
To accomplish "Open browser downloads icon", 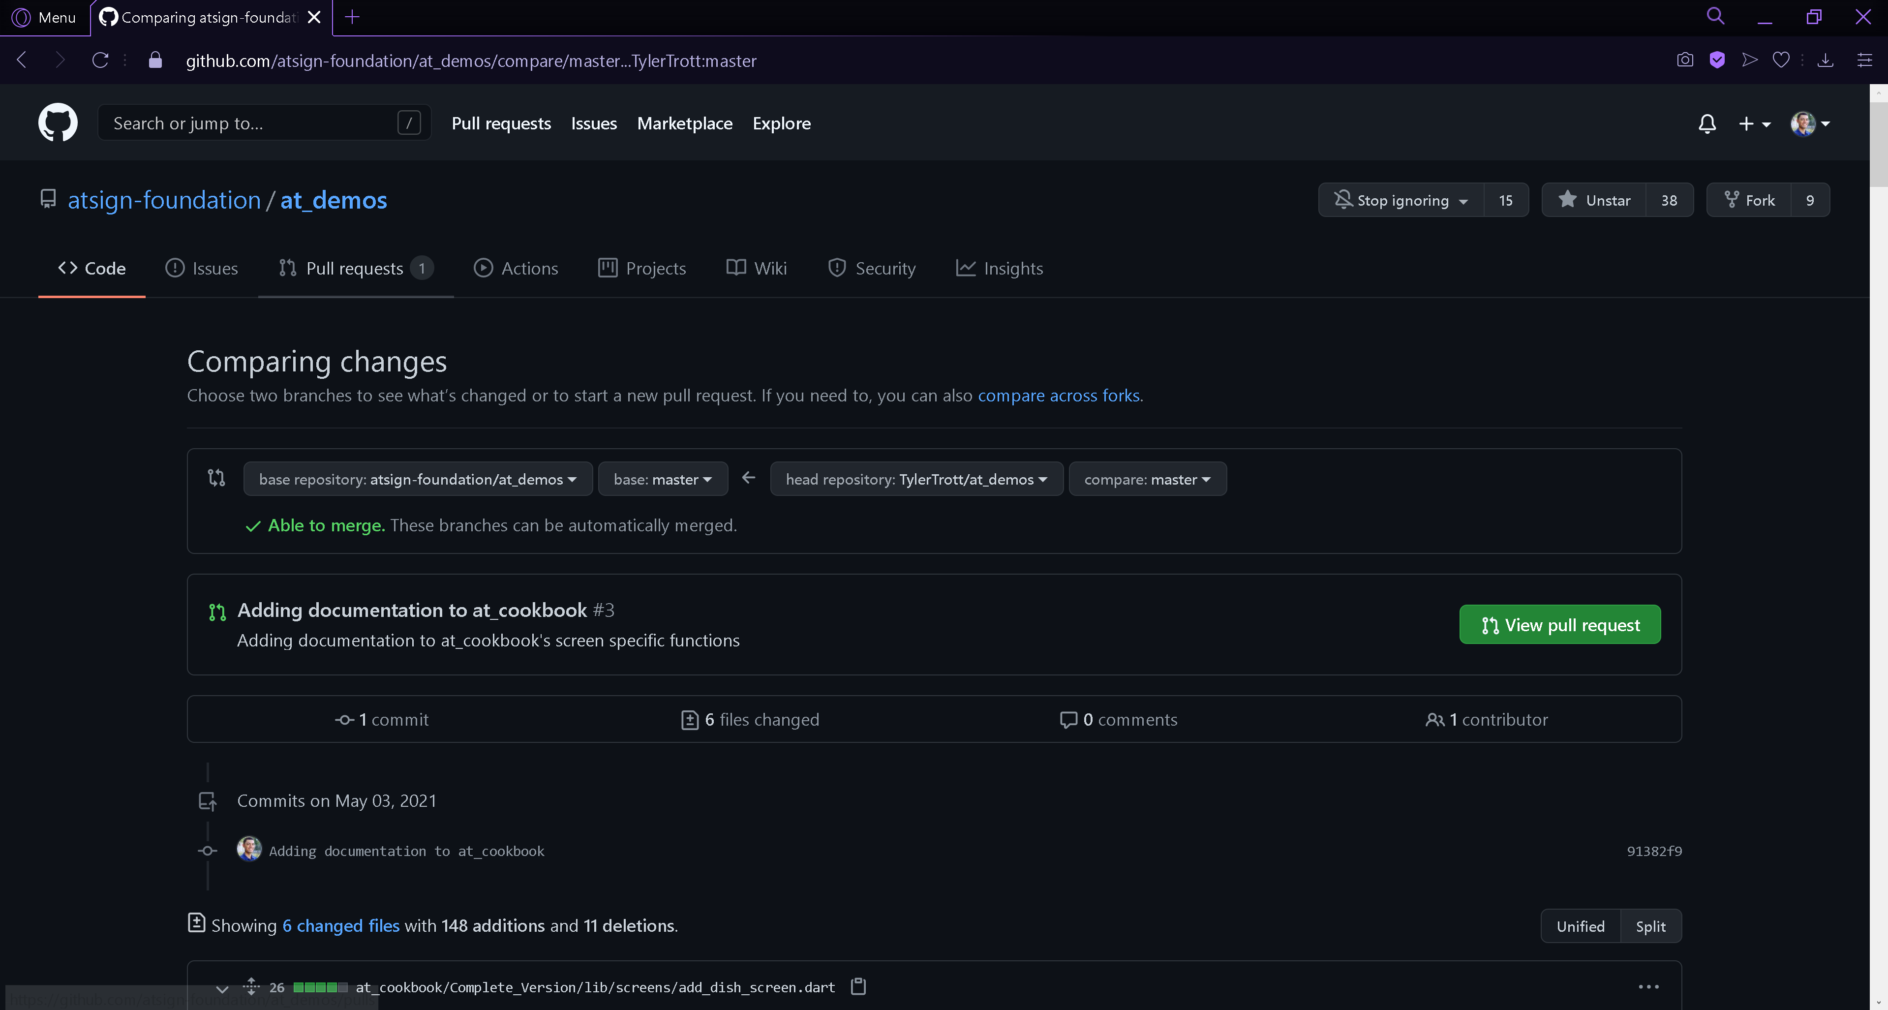I will (1826, 60).
